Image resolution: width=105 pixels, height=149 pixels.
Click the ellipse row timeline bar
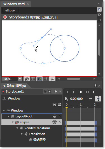point(81,123)
